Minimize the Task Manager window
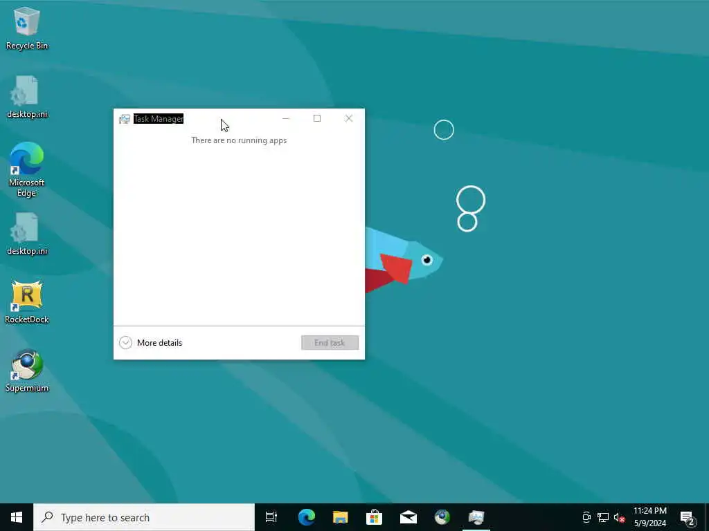Image resolution: width=709 pixels, height=531 pixels. [x=286, y=119]
